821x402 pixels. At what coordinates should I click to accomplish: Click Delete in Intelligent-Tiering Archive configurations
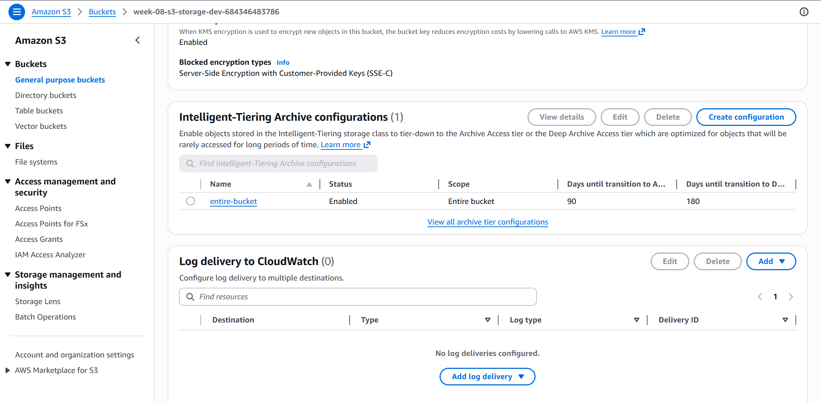coord(668,117)
